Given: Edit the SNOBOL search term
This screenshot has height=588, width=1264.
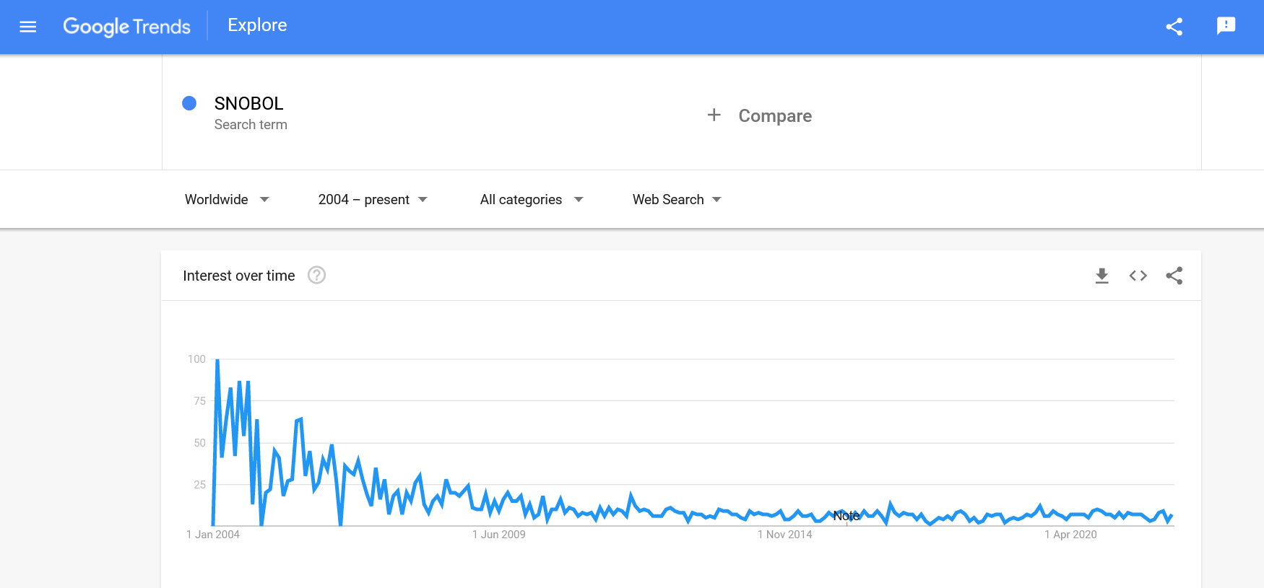Looking at the screenshot, I should click(249, 104).
